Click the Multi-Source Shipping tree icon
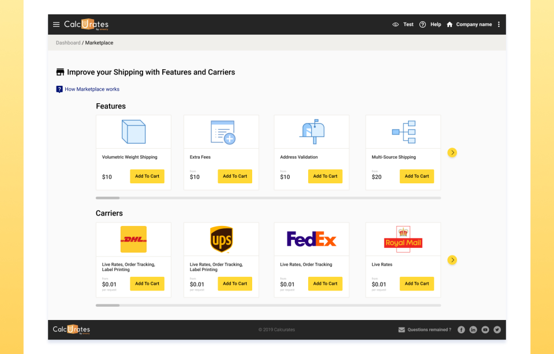The height and width of the screenshot is (354, 554). (403, 132)
